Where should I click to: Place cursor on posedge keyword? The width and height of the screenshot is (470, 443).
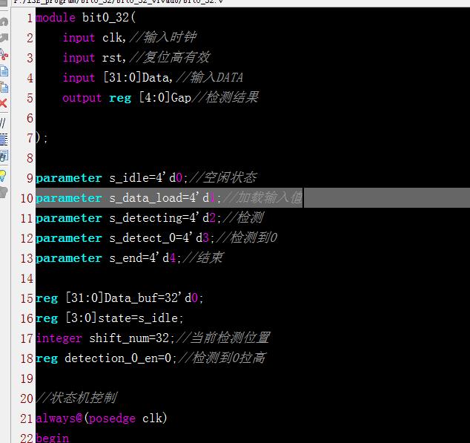(x=113, y=419)
